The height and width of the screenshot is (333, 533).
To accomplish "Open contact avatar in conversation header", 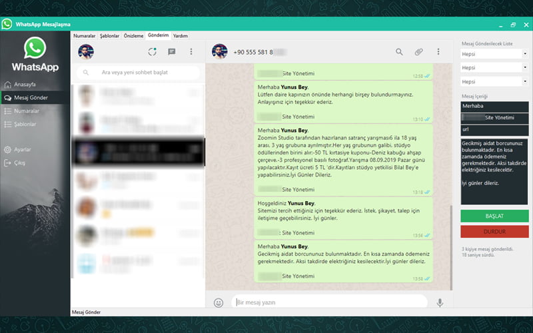I will (x=220, y=52).
